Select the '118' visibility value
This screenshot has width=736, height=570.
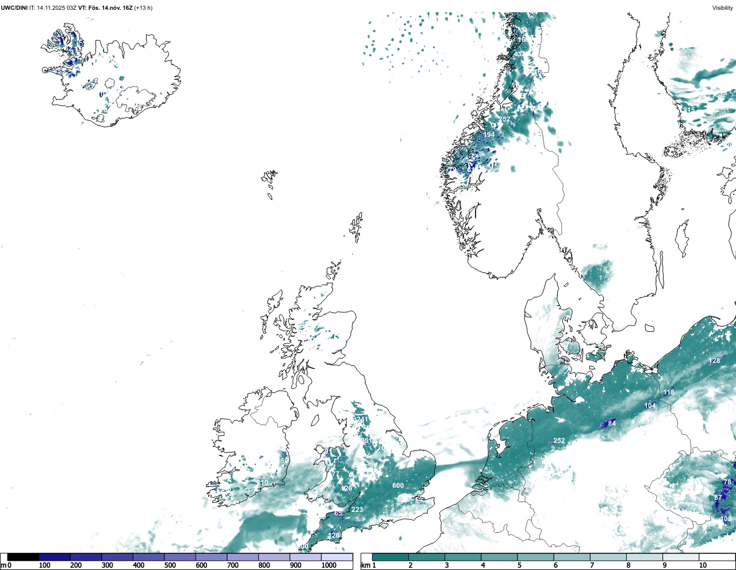[x=669, y=392]
